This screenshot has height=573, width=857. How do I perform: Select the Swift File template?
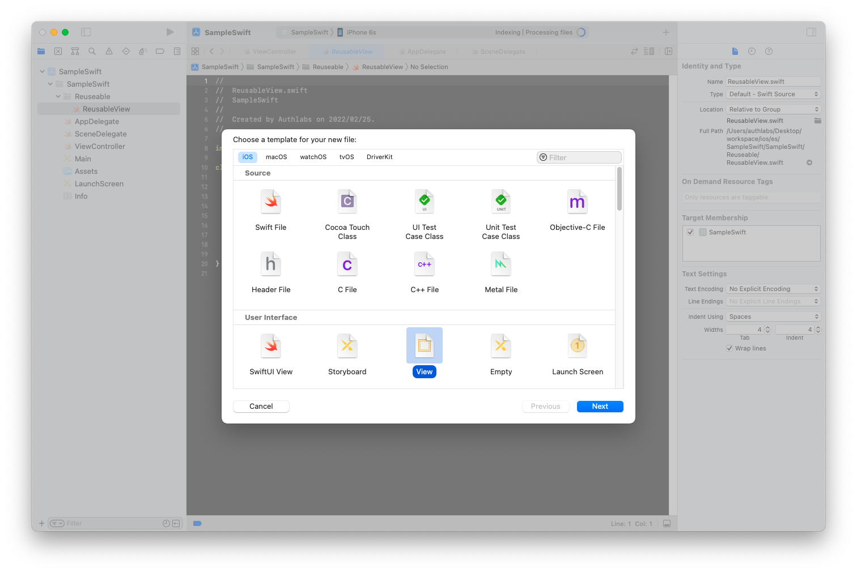point(271,211)
